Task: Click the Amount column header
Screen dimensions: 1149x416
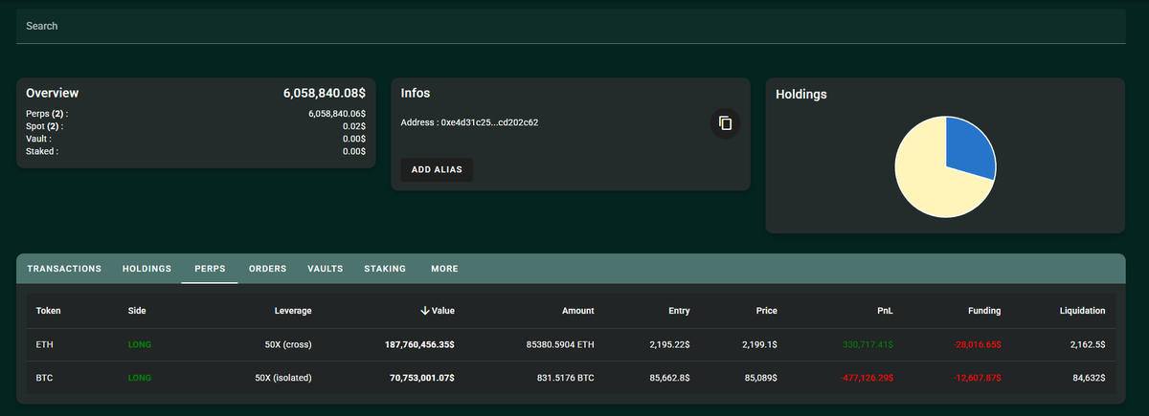Action: pos(578,311)
